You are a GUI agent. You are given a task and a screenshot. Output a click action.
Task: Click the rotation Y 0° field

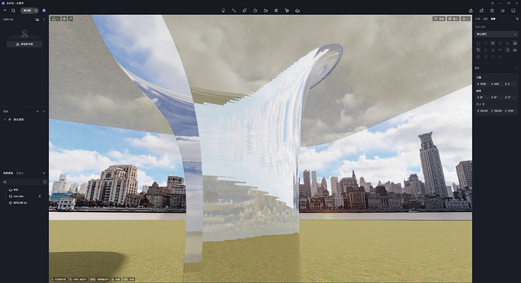(x=496, y=97)
